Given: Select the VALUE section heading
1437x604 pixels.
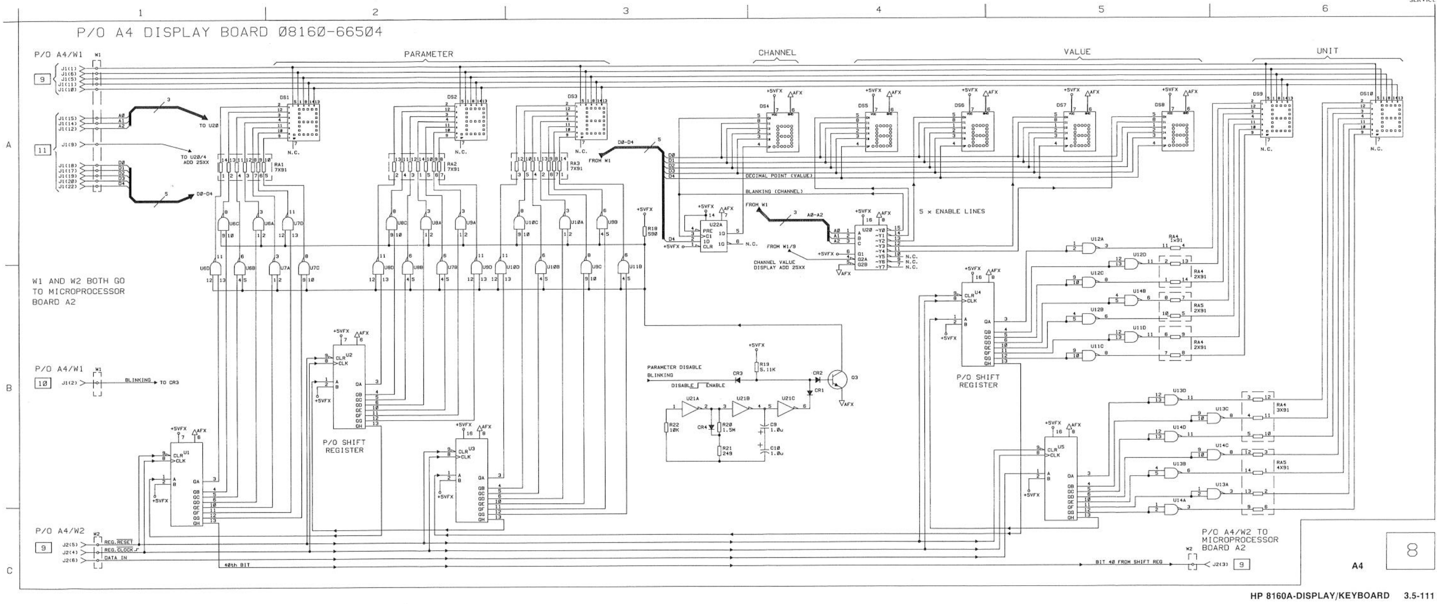Looking at the screenshot, I should [1077, 52].
